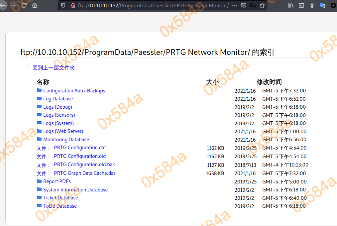Go up to the parent folder link

click(x=54, y=68)
